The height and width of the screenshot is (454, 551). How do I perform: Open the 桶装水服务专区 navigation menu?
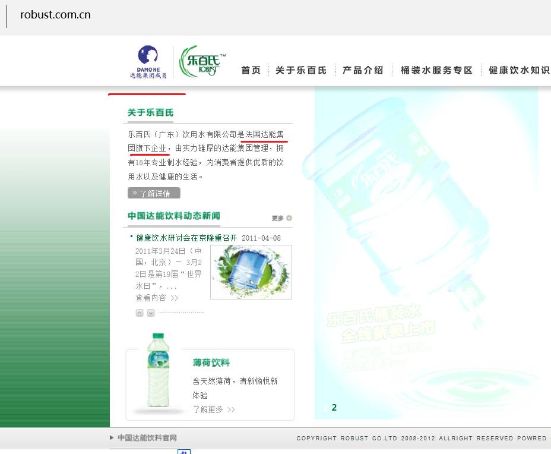[x=436, y=70]
